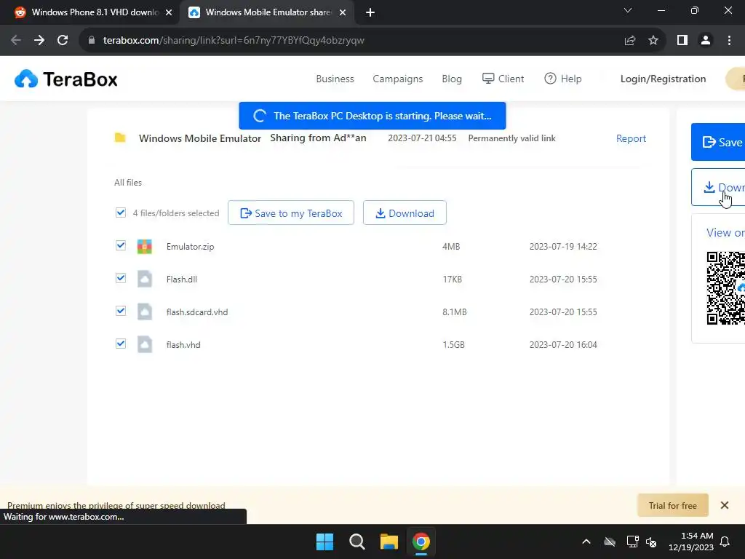Open the taskbar clock and date

click(x=691, y=542)
